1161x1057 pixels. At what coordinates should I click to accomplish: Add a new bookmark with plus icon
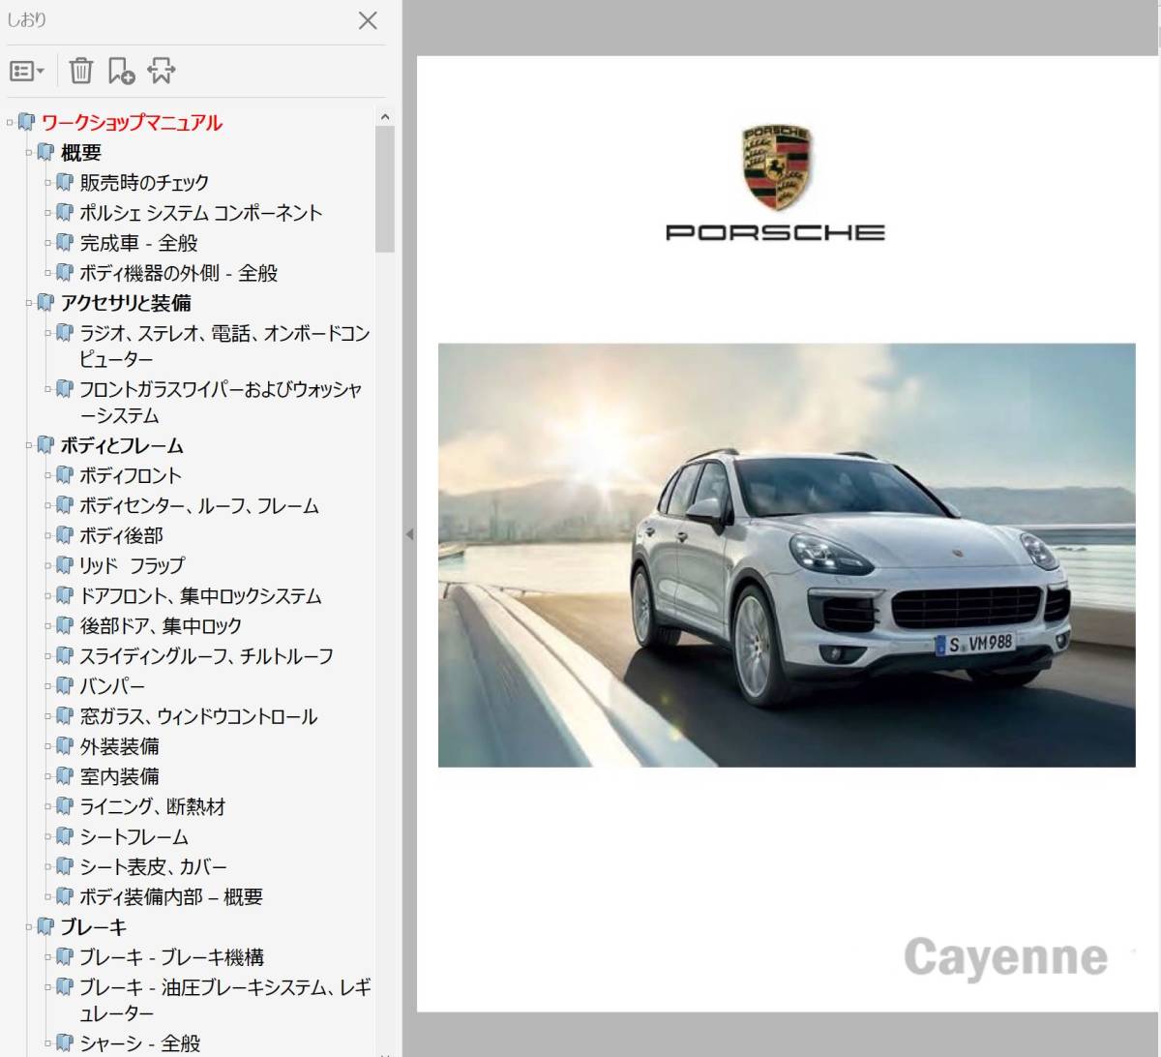[121, 71]
